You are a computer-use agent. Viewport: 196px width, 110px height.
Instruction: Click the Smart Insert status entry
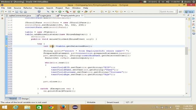(113, 102)
